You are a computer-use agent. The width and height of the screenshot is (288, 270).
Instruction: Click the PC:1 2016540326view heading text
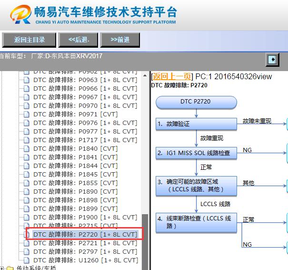(234, 76)
